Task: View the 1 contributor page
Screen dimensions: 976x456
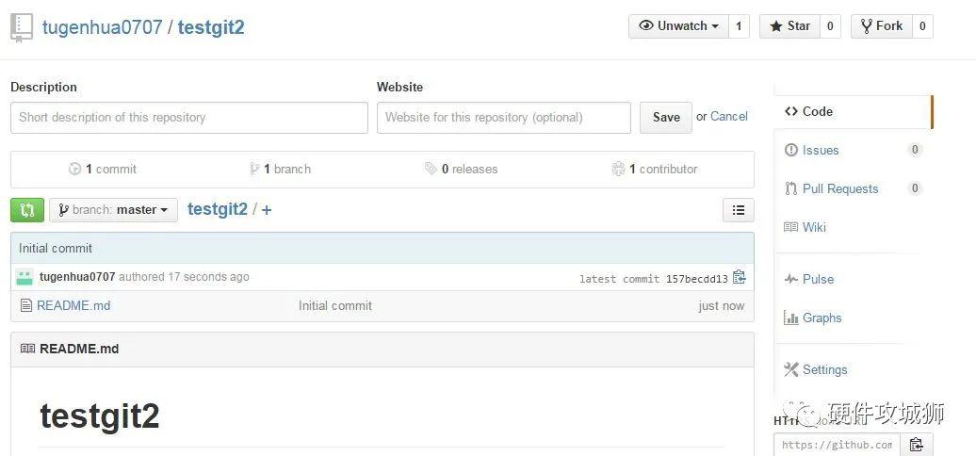Action: click(x=655, y=169)
